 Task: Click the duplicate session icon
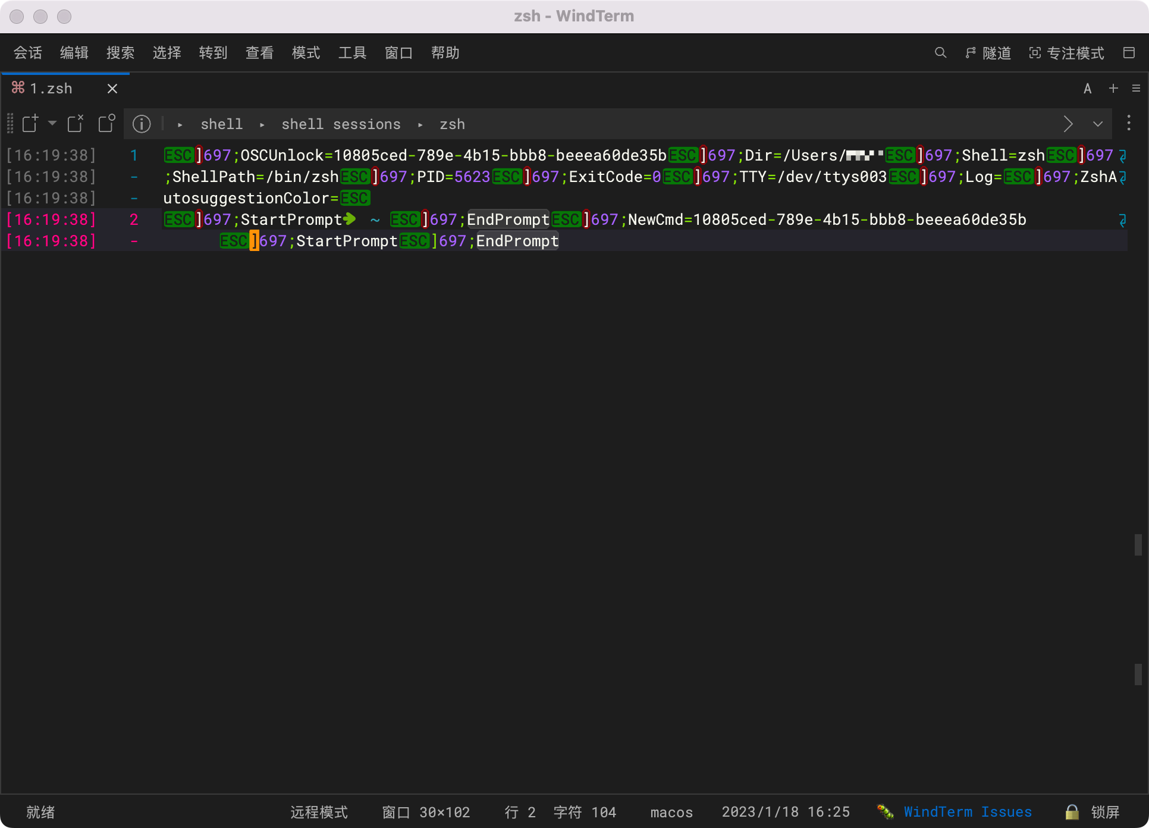click(x=106, y=124)
